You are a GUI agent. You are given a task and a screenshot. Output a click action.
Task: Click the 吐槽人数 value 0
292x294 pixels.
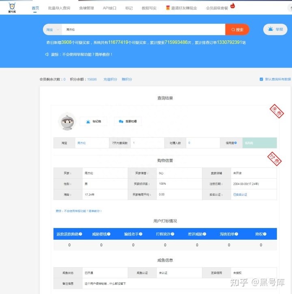click(x=189, y=143)
